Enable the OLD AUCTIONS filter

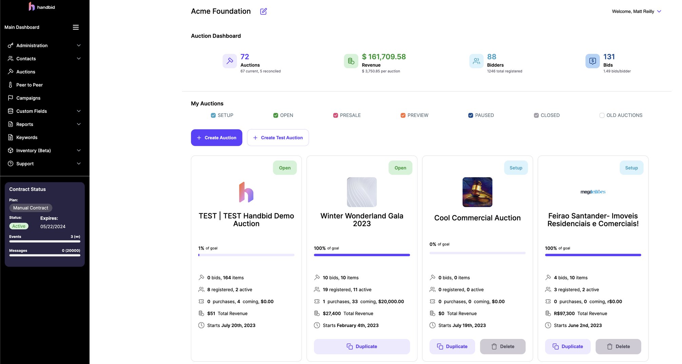(x=602, y=115)
